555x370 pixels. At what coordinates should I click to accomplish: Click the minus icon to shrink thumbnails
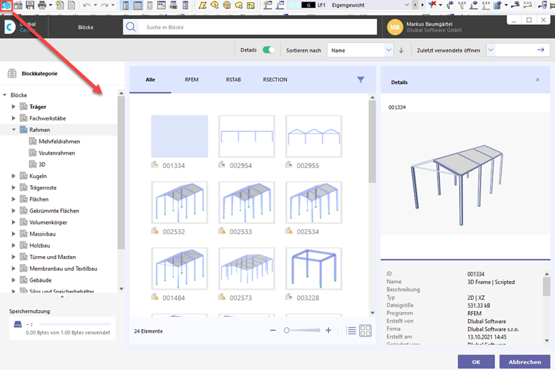point(272,331)
